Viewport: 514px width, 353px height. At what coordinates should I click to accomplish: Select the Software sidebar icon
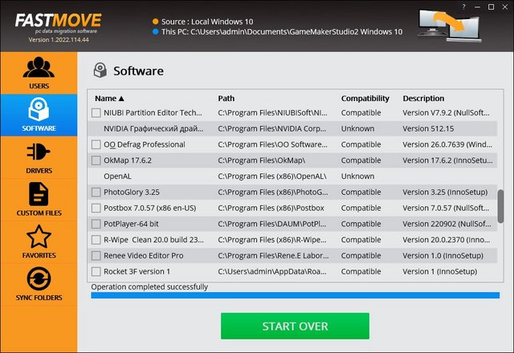[39, 109]
